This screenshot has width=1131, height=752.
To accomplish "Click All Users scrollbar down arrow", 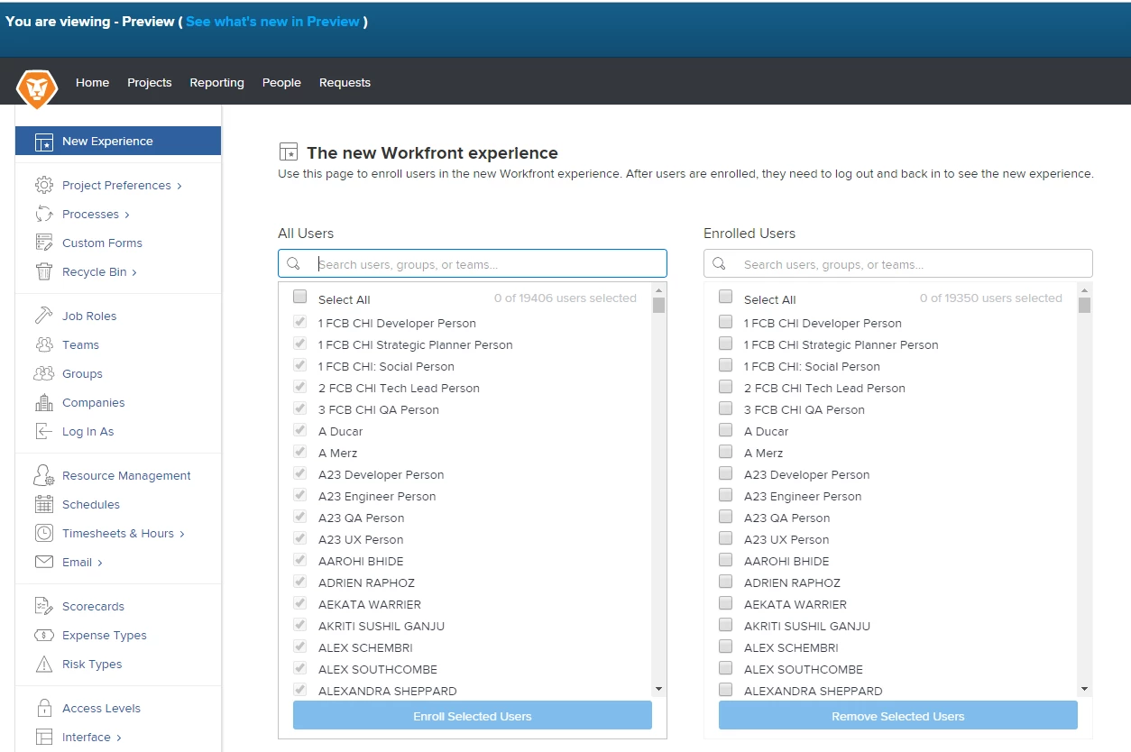I will tap(658, 689).
